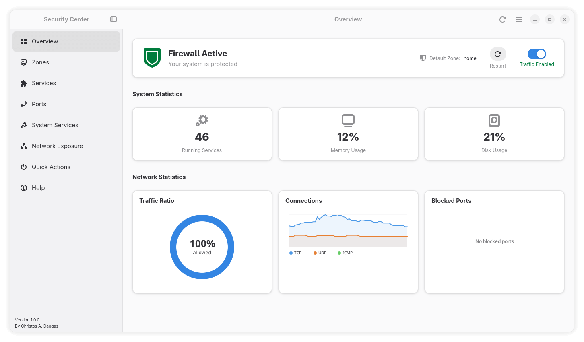584x342 pixels.
Task: Click the green firewall shield icon
Action: pos(152,58)
